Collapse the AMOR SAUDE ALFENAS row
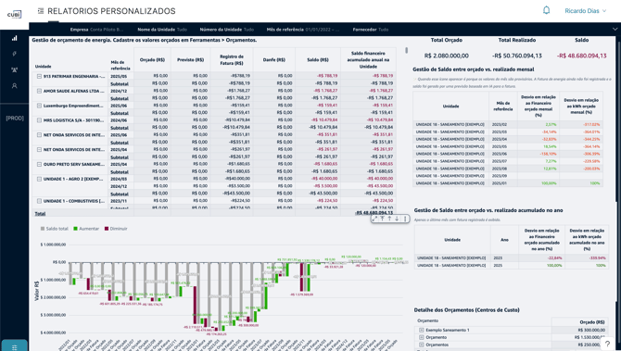This screenshot has height=351, width=621. (39, 91)
